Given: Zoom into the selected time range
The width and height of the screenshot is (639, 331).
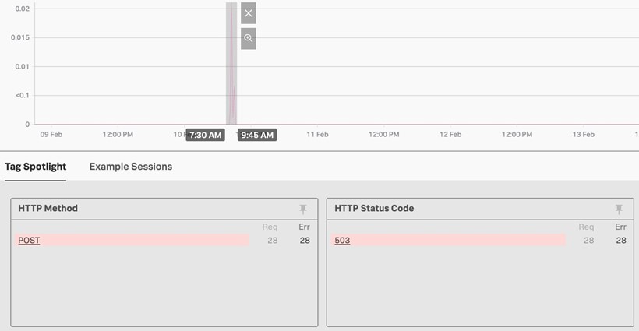Looking at the screenshot, I should pyautogui.click(x=248, y=38).
